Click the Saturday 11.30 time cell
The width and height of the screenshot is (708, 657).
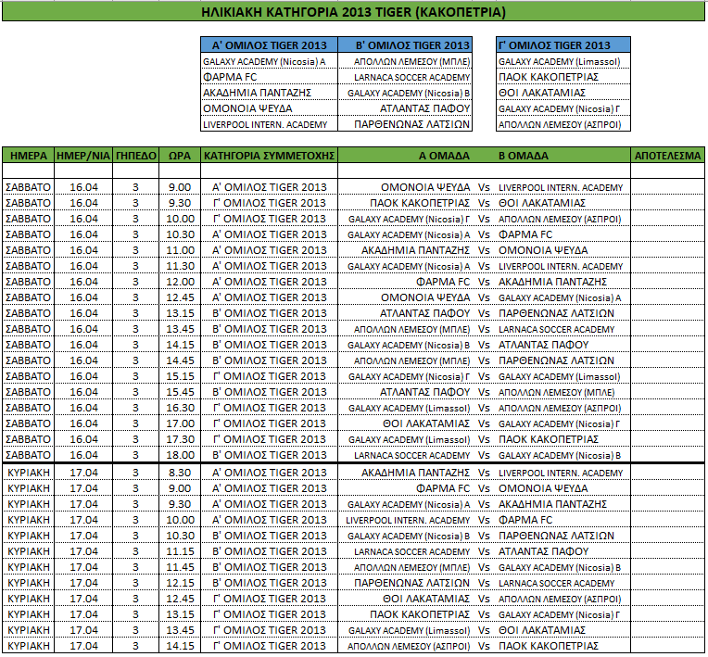click(180, 266)
